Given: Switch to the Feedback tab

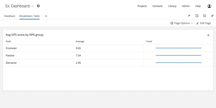Looking at the screenshot, I should tap(10, 16).
